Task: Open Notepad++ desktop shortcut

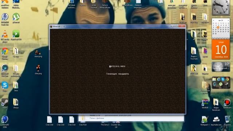Action: [205, 121]
